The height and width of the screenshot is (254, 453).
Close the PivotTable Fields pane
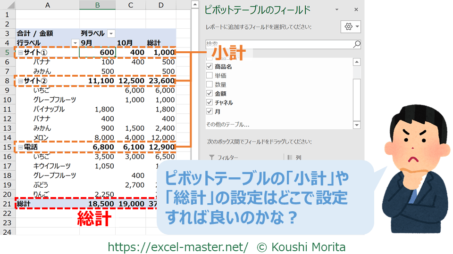click(356, 9)
